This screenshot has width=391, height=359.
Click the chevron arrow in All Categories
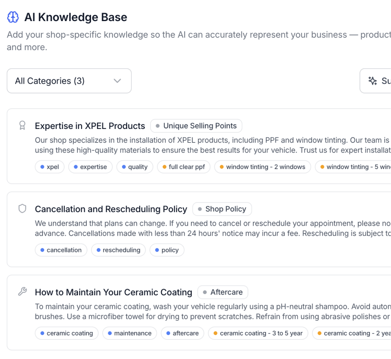pyautogui.click(x=117, y=81)
